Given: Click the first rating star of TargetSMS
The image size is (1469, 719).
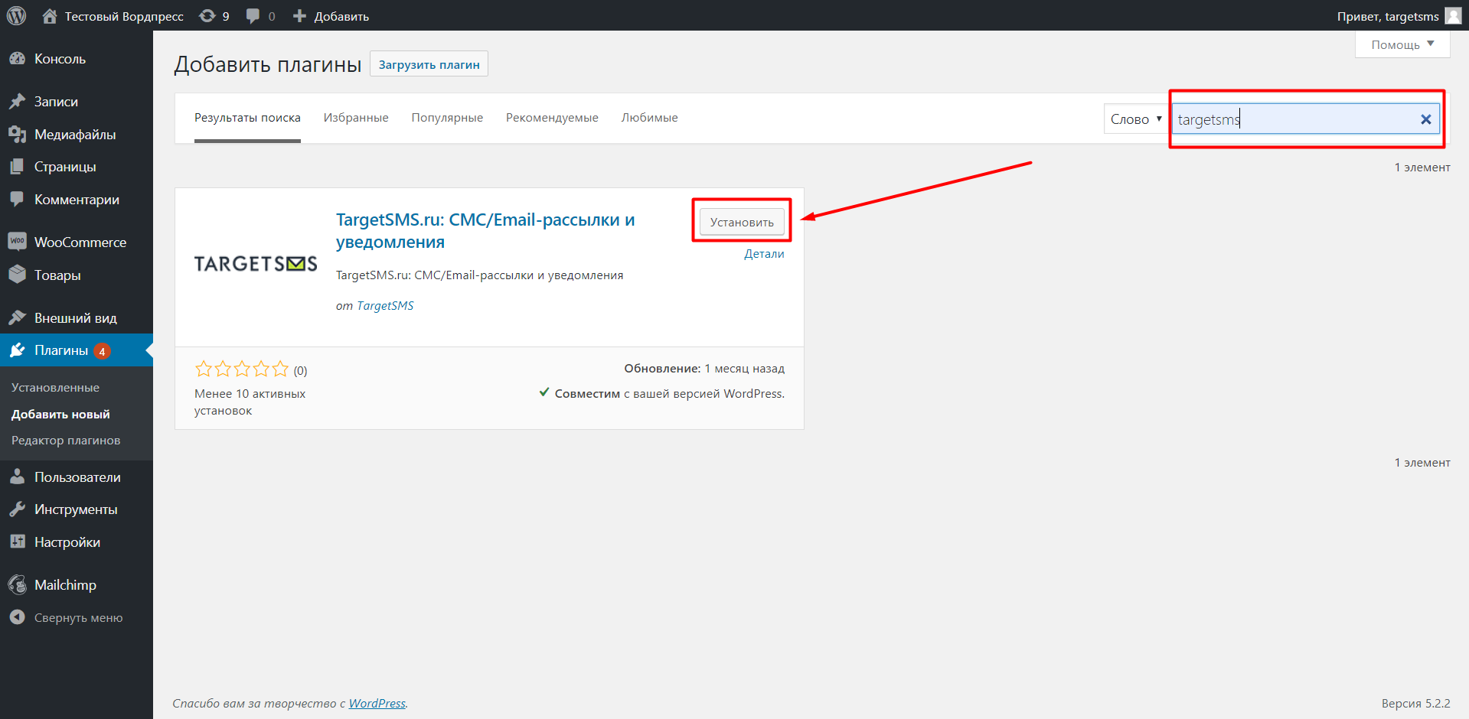Looking at the screenshot, I should click(x=204, y=369).
